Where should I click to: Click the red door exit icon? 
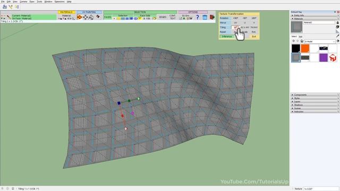click(212, 17)
